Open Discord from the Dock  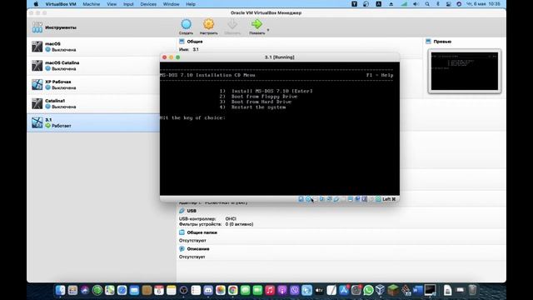(208, 290)
